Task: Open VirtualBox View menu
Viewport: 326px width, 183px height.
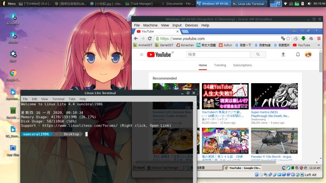Action: [165, 25]
